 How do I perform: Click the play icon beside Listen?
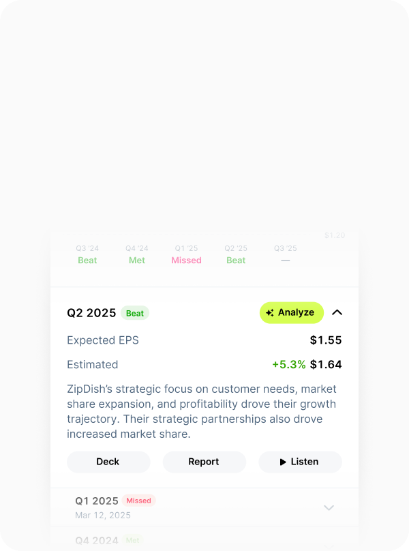pos(283,462)
